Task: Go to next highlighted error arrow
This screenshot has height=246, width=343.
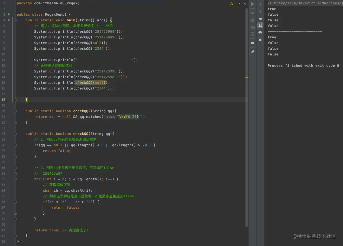Action: click(245, 4)
